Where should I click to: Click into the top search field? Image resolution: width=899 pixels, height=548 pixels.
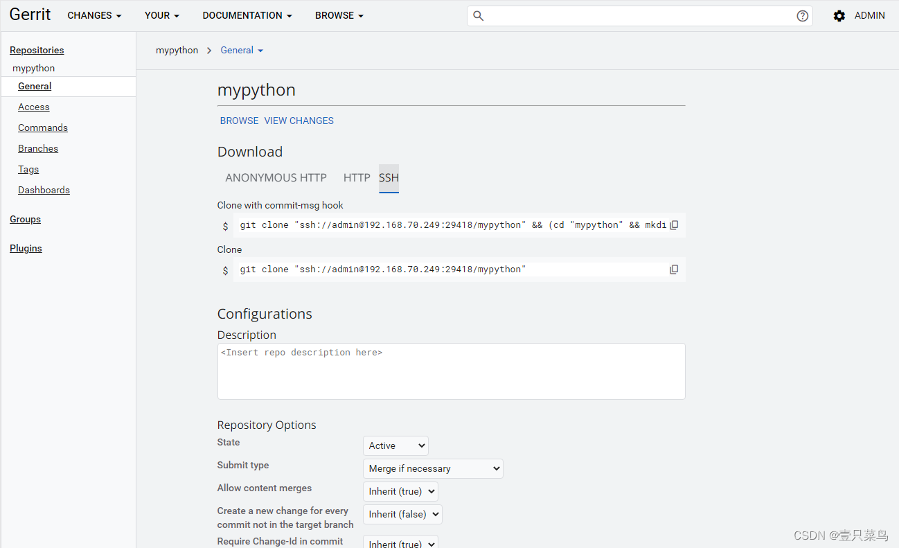(x=641, y=16)
